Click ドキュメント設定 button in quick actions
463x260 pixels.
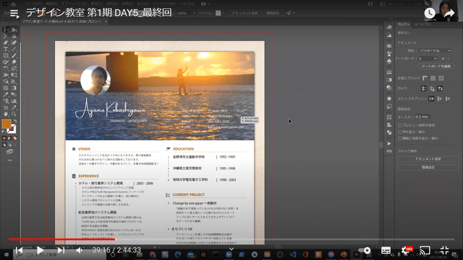point(428,159)
